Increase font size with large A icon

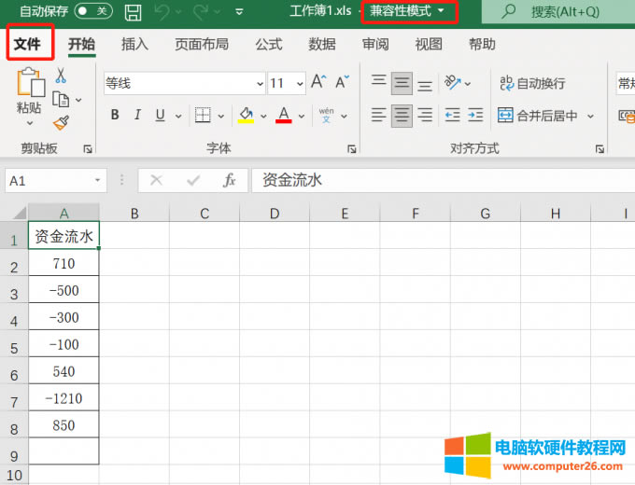coord(318,83)
